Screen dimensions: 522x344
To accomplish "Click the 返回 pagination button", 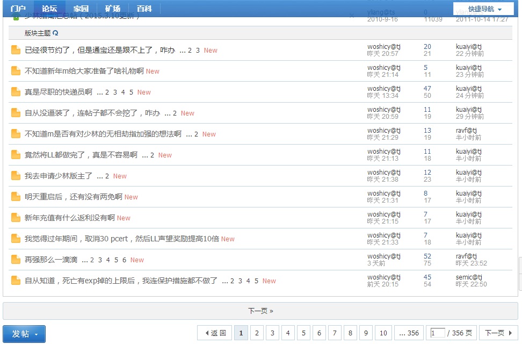I will click(215, 333).
